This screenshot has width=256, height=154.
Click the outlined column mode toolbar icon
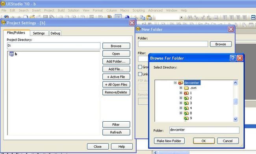click(118, 17)
